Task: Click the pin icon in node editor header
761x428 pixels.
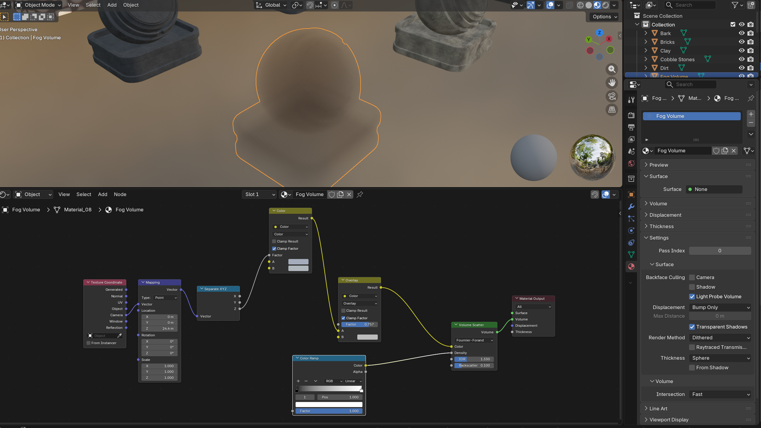Action: pos(360,194)
